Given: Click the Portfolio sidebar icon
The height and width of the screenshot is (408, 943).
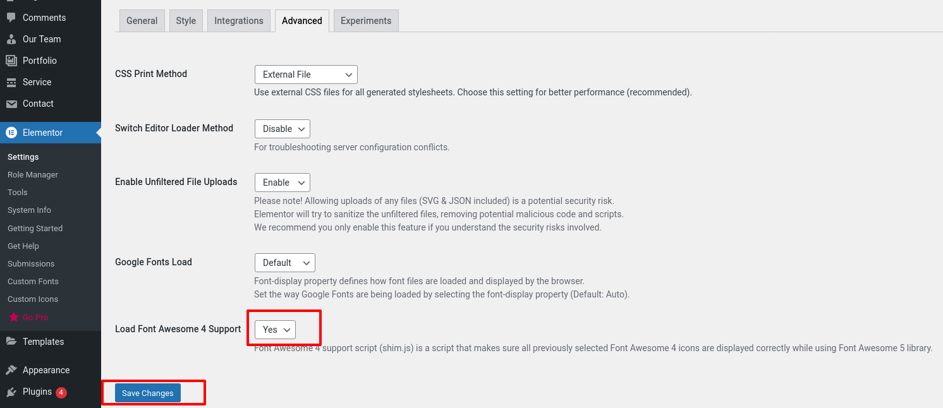Looking at the screenshot, I should tap(11, 61).
